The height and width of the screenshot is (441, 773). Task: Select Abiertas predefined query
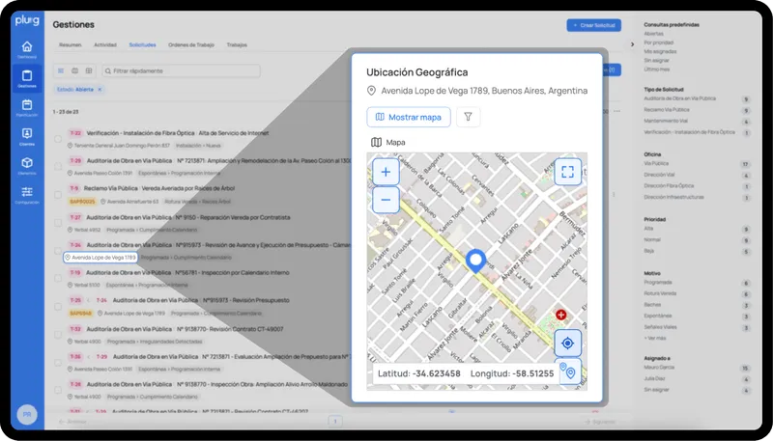tap(654, 34)
